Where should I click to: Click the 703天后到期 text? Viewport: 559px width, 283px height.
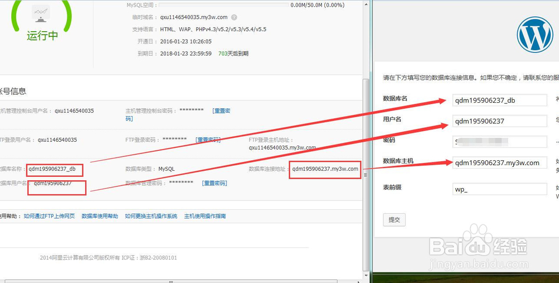234,54
